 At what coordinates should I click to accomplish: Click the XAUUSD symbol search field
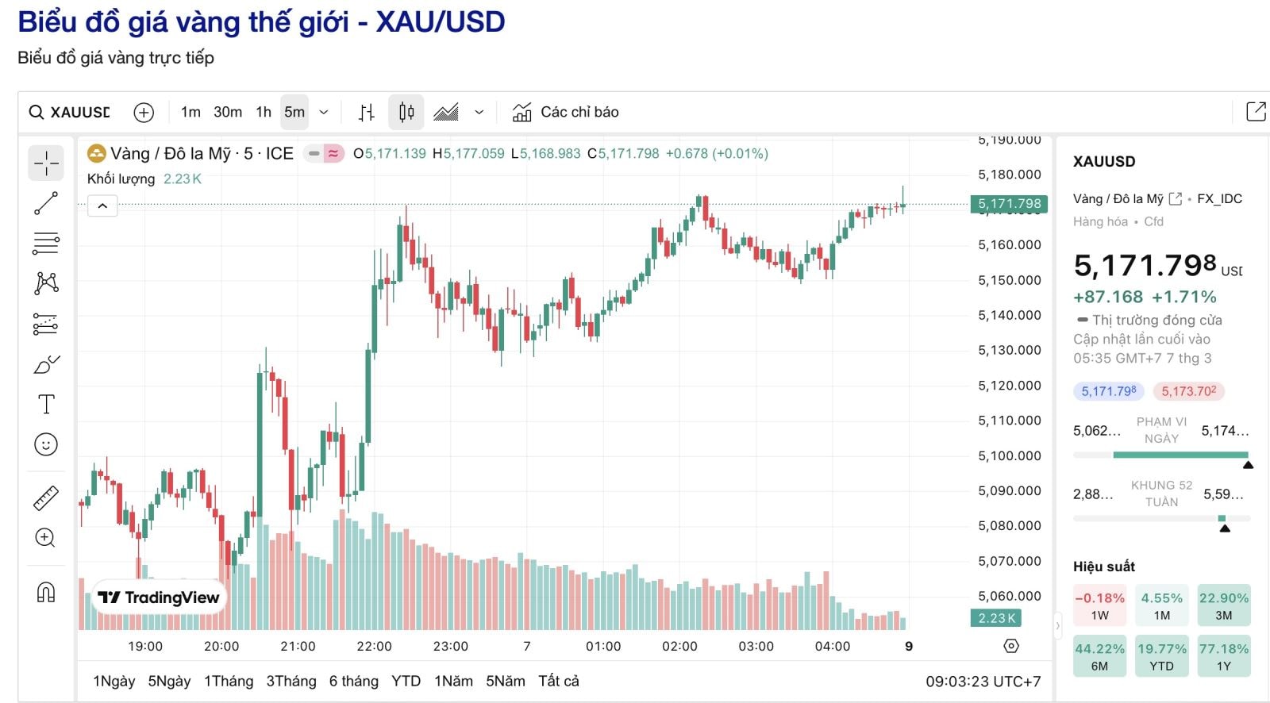click(x=71, y=113)
